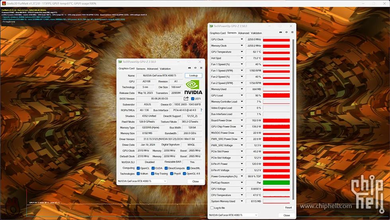Open GPU selector dropdown in Graphics Card window
Image resolution: width=390 pixels, height=220 pixels.
coord(142,181)
